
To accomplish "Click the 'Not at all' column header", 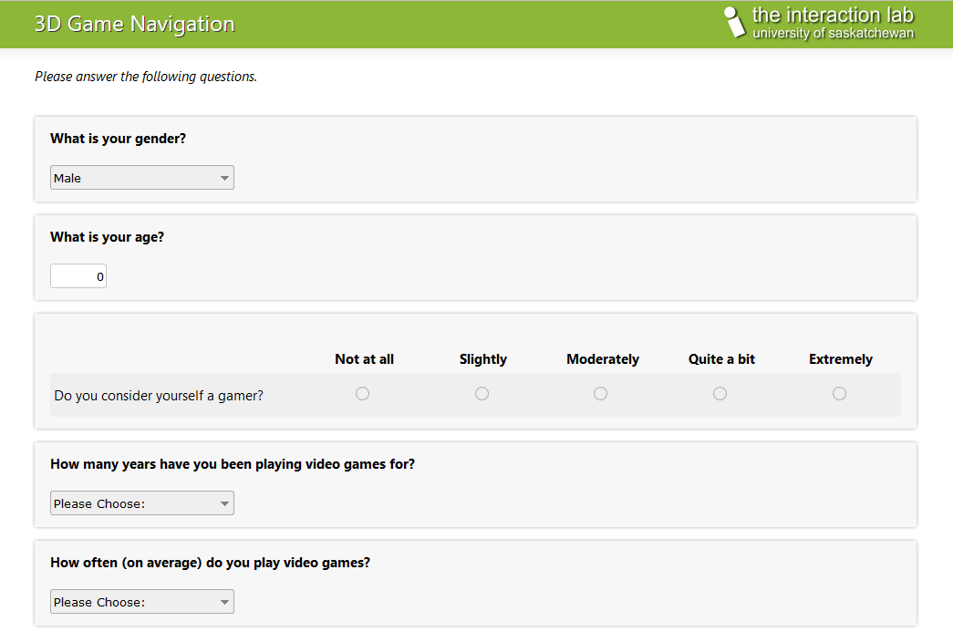I will click(x=365, y=359).
